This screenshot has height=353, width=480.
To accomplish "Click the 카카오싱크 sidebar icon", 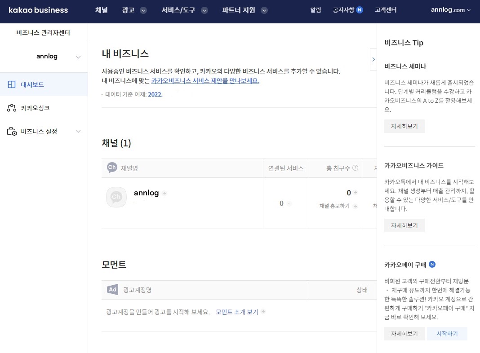I will pyautogui.click(x=12, y=108).
